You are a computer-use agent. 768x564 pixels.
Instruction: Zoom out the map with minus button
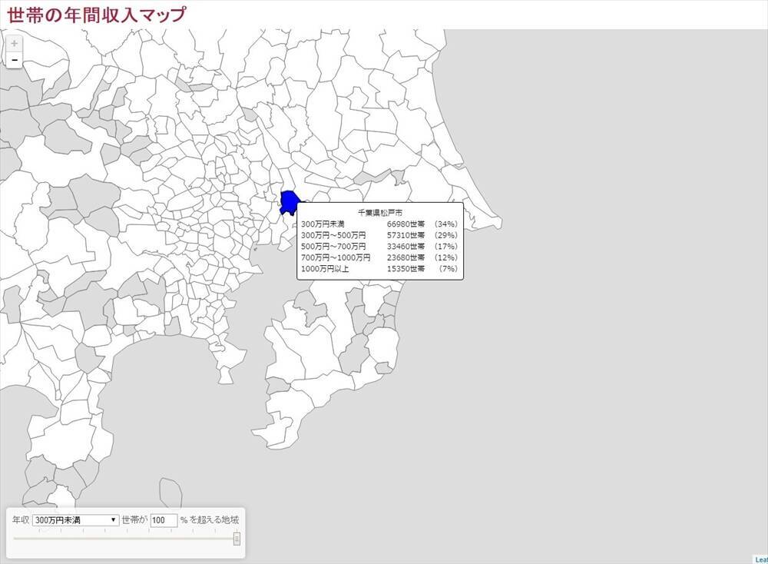click(14, 60)
